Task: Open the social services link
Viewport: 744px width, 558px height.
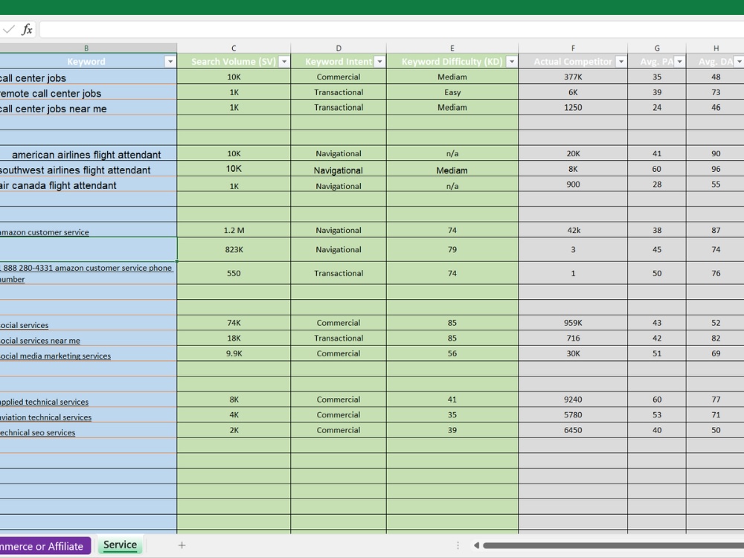Action: (x=25, y=325)
